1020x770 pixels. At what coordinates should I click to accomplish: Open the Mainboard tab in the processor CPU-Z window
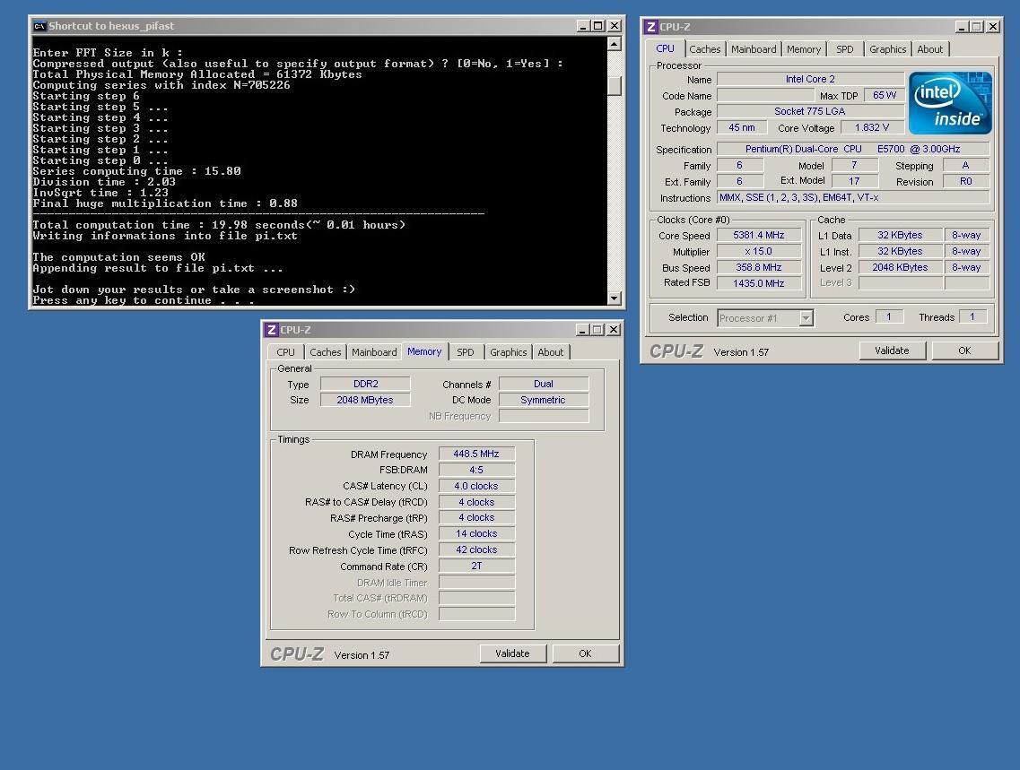coord(754,49)
